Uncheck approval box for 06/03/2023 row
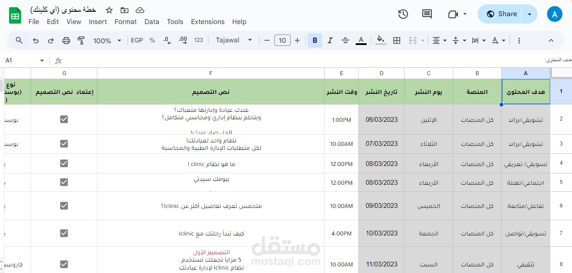 [64, 119]
